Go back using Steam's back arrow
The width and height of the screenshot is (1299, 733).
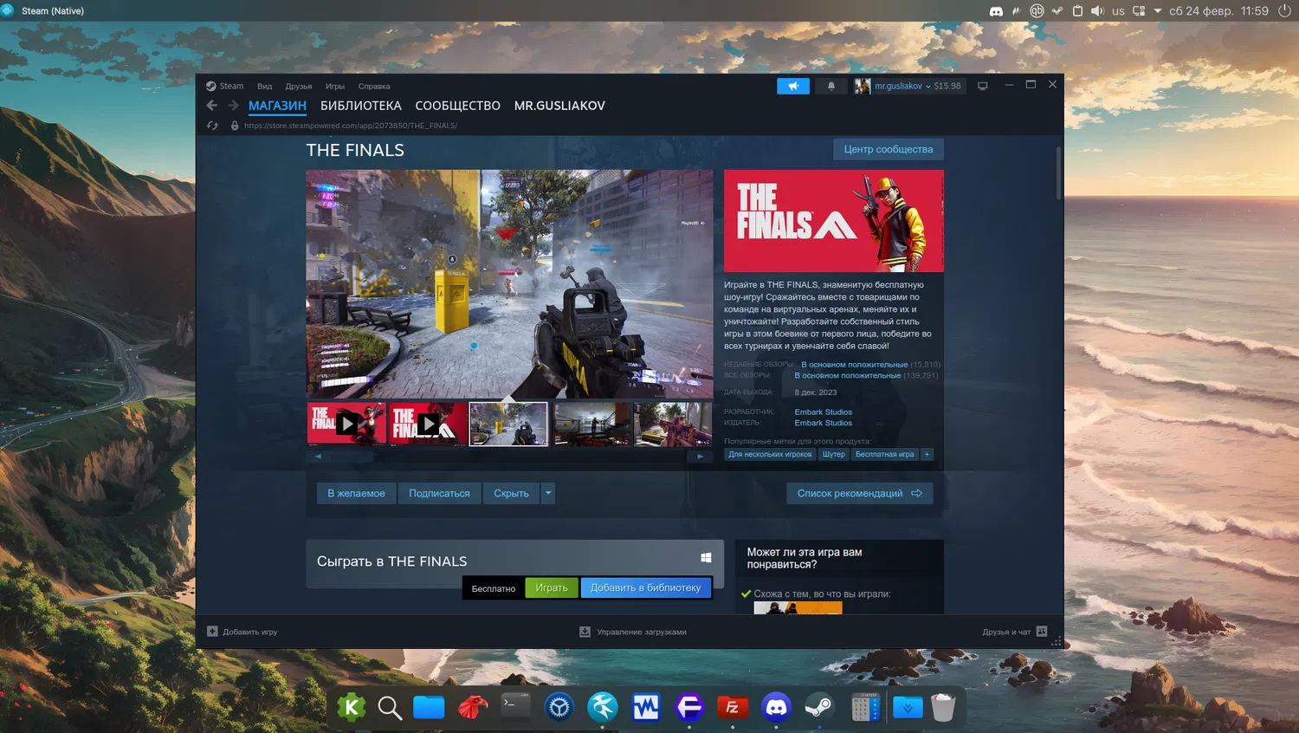click(x=212, y=105)
